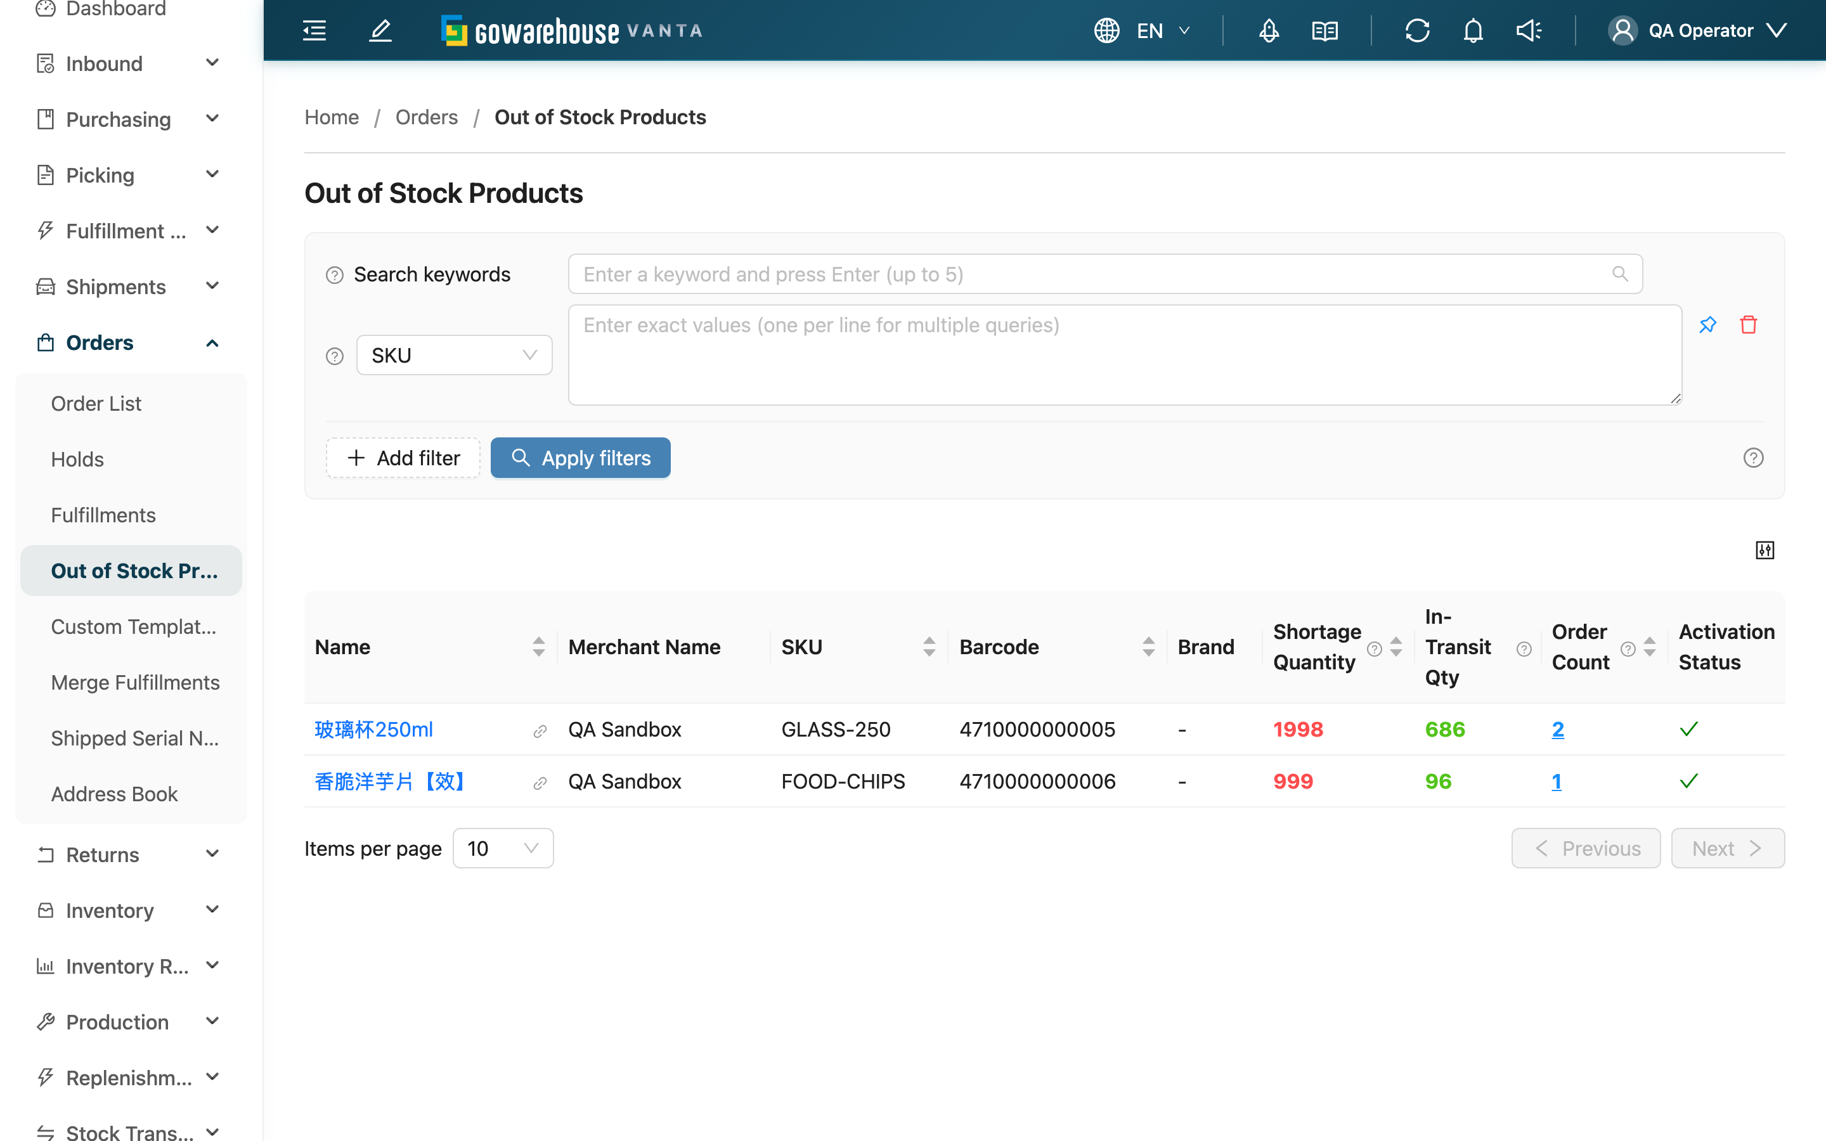Screen dimensions: 1826x1141
Task: Open the QA Operator user menu
Action: (1698, 30)
